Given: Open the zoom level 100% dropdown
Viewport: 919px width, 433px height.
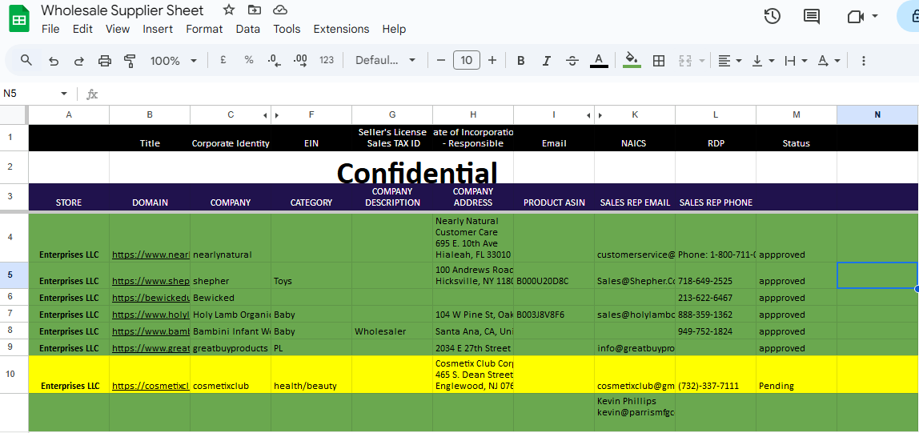Looking at the screenshot, I should point(174,60).
